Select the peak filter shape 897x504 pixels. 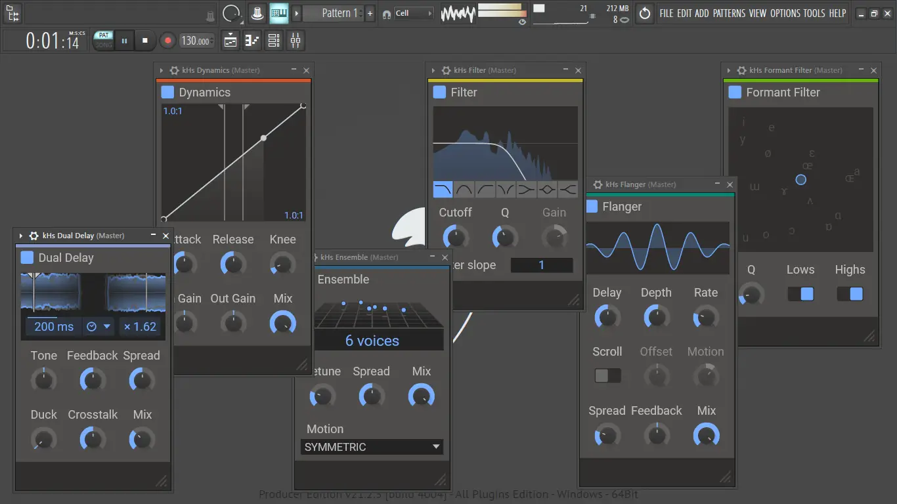(x=548, y=190)
